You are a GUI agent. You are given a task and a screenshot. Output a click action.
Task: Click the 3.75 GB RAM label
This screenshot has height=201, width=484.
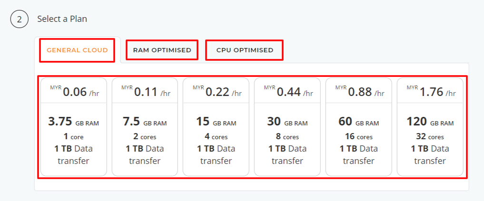click(73, 122)
